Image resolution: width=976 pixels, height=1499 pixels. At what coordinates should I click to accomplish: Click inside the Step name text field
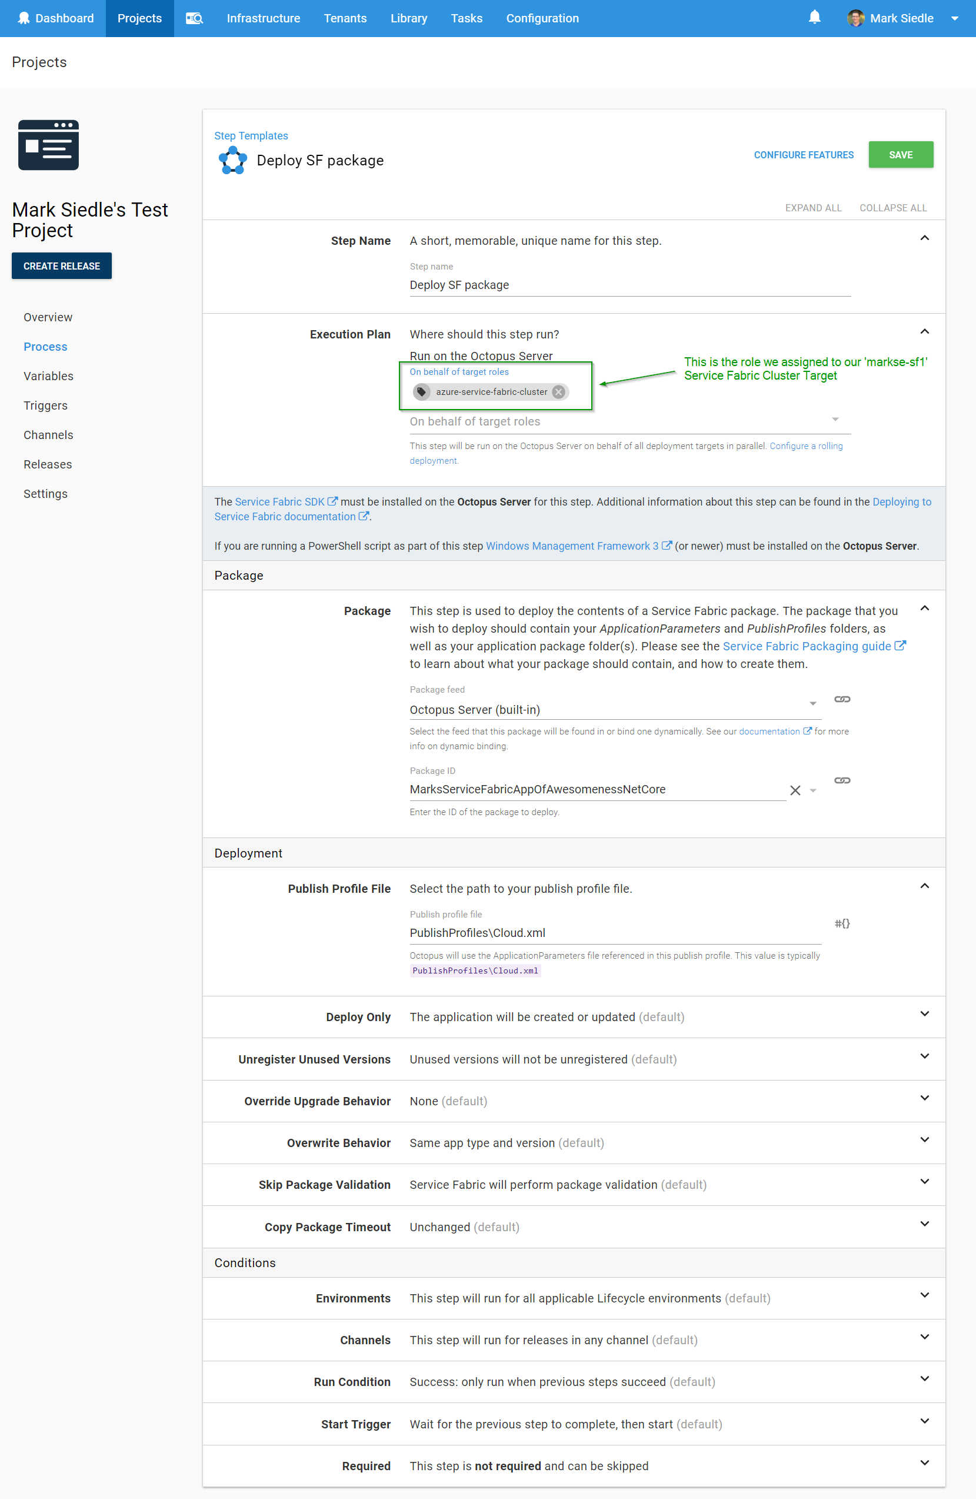coord(629,285)
